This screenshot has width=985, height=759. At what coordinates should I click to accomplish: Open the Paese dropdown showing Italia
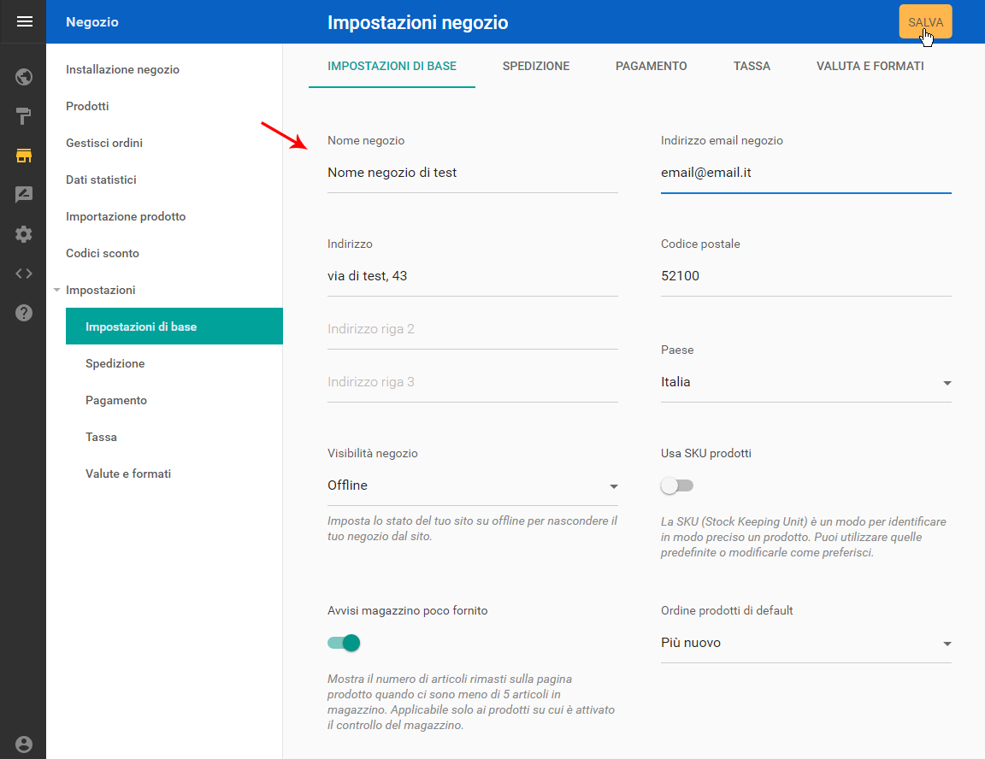tap(806, 382)
